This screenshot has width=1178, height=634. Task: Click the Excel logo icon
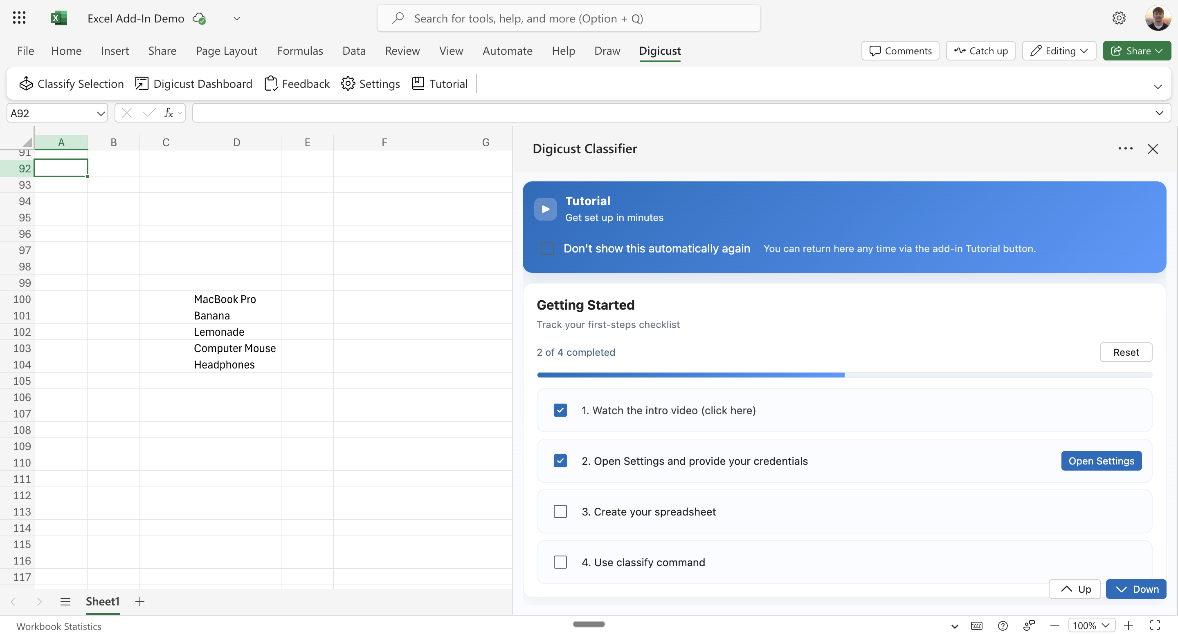point(58,18)
